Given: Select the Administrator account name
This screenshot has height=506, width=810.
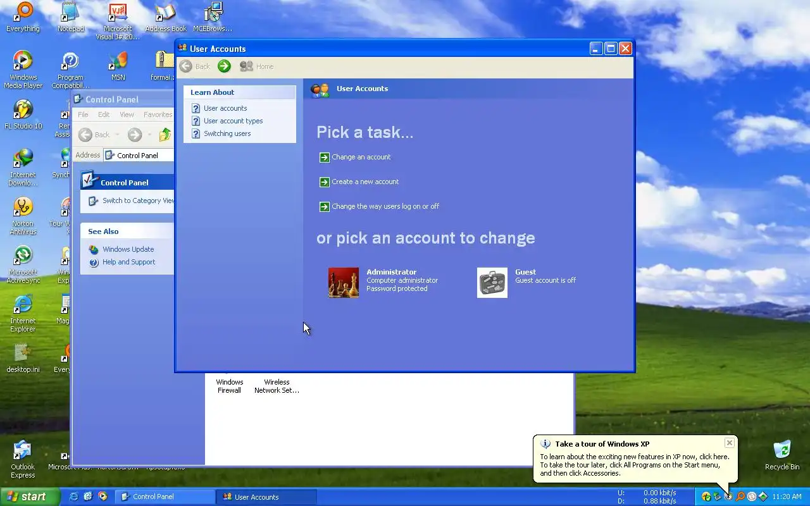Looking at the screenshot, I should (391, 272).
